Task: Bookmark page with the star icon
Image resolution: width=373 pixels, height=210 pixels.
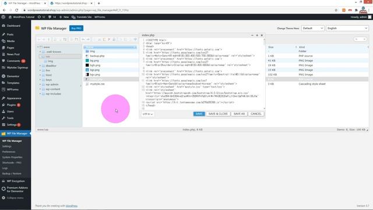Action: coord(336,10)
